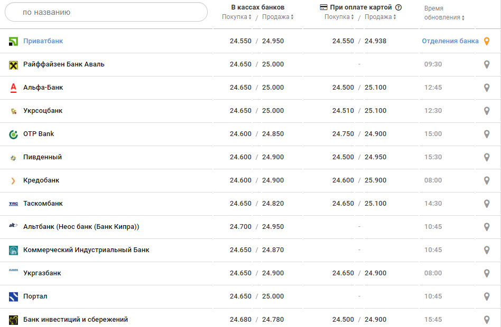Focus the 'по названию' search field
501x327 pixels.
(x=106, y=12)
